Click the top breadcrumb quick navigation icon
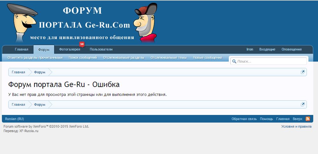 click(303, 72)
